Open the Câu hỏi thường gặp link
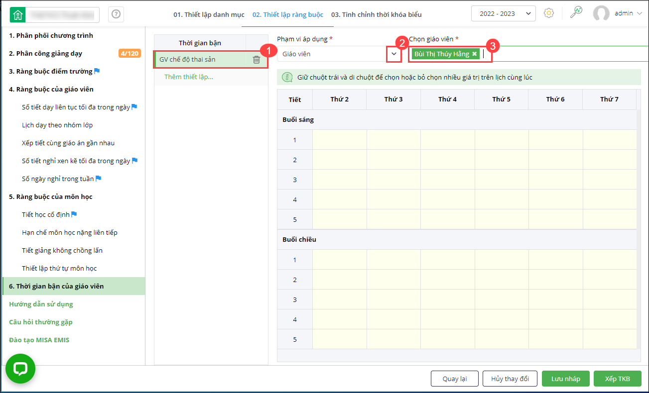 [41, 322]
